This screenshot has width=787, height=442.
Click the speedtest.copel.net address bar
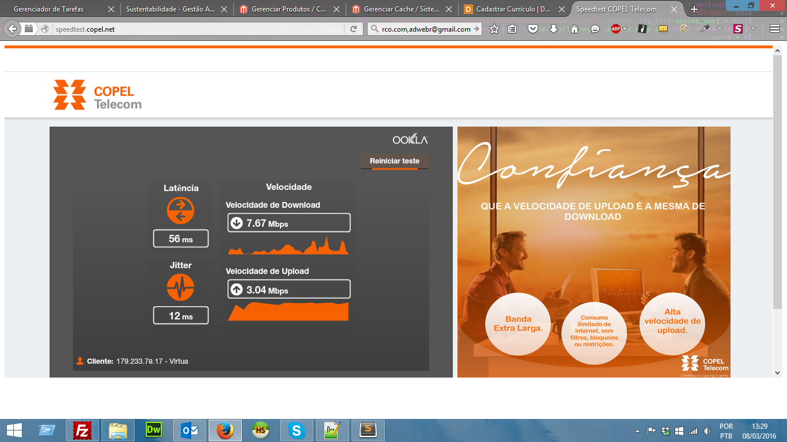199,29
